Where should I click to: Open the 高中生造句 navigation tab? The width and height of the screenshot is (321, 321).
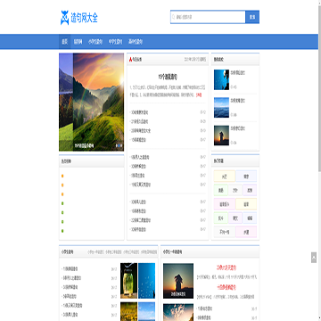coord(136,42)
